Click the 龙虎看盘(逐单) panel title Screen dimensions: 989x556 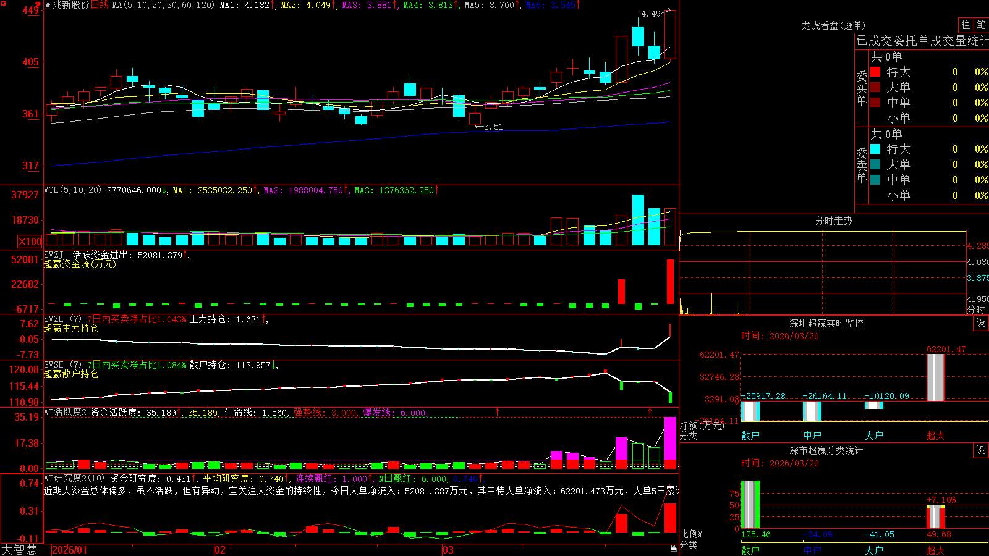833,25
